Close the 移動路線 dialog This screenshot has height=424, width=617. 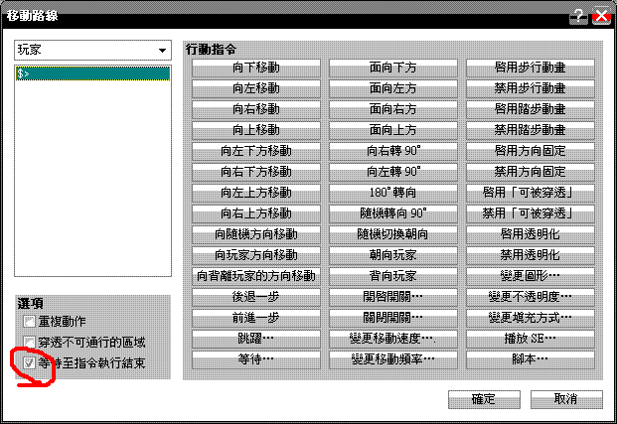pyautogui.click(x=602, y=16)
